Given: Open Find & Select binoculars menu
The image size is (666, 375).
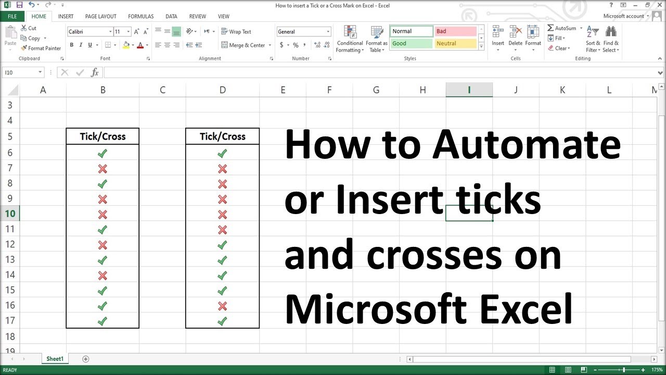Looking at the screenshot, I should click(611, 39).
